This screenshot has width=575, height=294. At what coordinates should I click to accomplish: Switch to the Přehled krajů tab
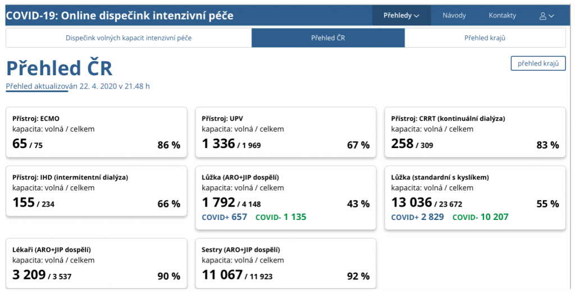(x=485, y=38)
